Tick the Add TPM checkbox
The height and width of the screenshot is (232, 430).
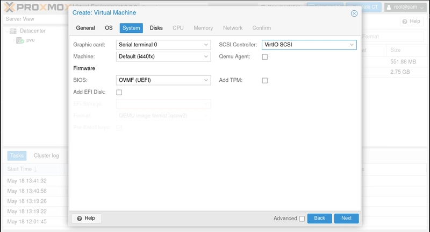(264, 81)
